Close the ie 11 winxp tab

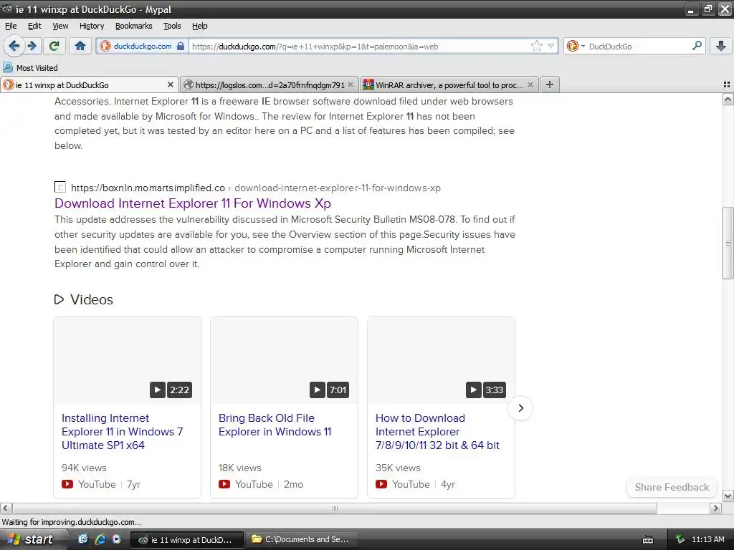(171, 85)
